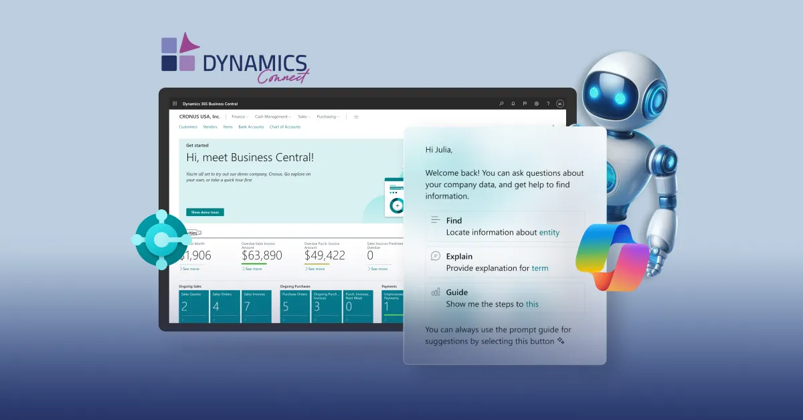Open the Ongoing Purch. Invoices tile
Image resolution: width=803 pixels, height=420 pixels.
(x=326, y=306)
